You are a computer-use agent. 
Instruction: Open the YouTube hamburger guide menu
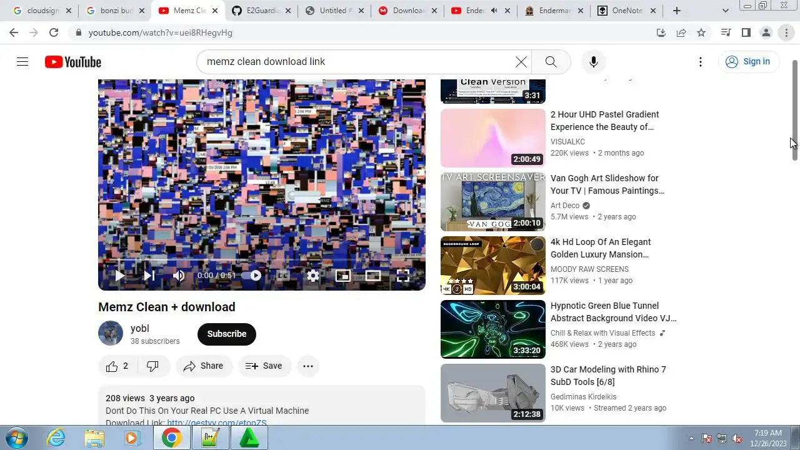(x=22, y=61)
